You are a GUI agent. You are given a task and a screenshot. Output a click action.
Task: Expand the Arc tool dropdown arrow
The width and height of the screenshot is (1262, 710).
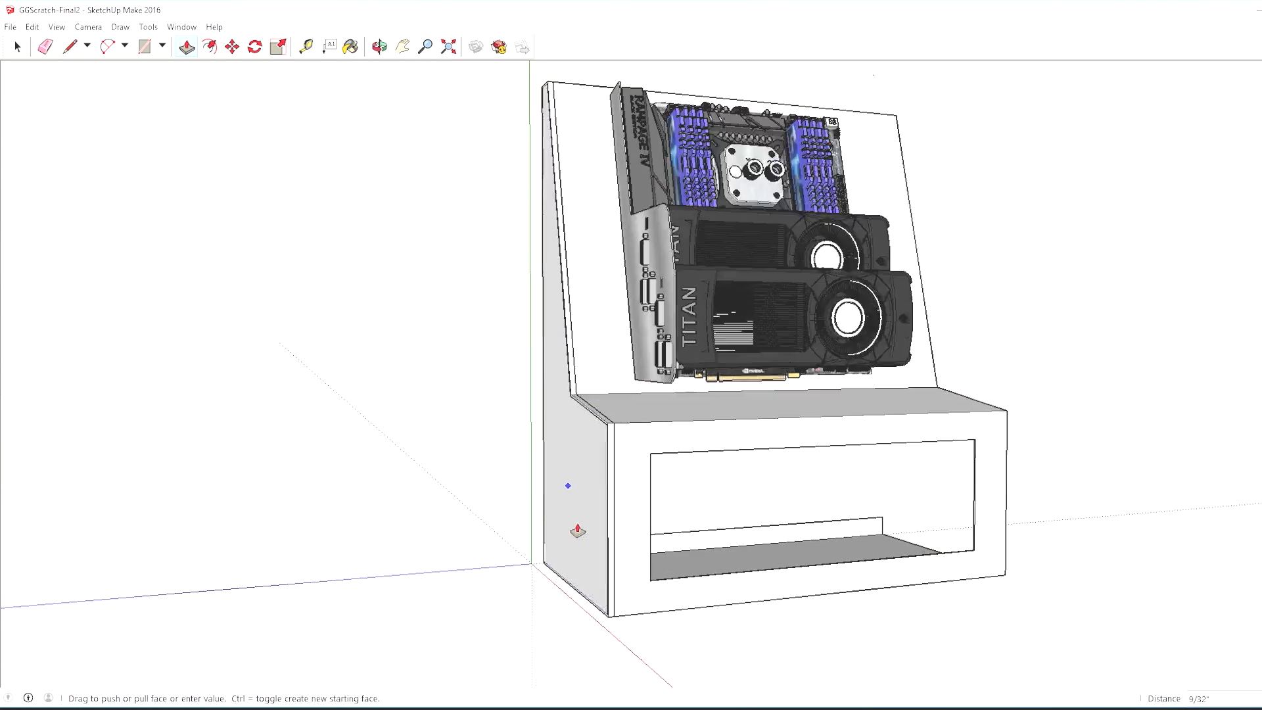124,46
